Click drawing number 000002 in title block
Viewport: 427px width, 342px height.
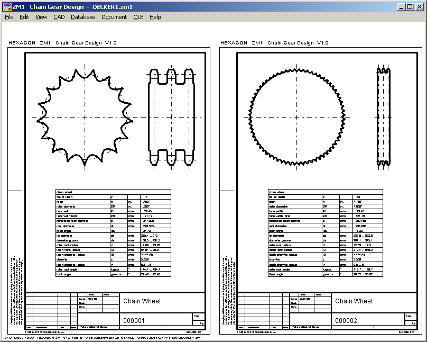pyautogui.click(x=346, y=320)
